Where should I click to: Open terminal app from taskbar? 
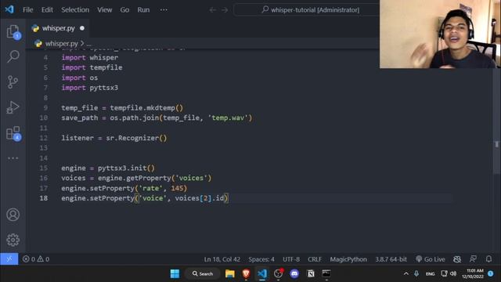pos(326,273)
